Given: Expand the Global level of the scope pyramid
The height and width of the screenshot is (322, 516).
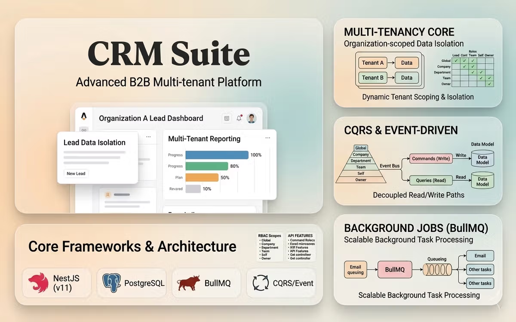Looking at the screenshot, I should tap(360, 148).
